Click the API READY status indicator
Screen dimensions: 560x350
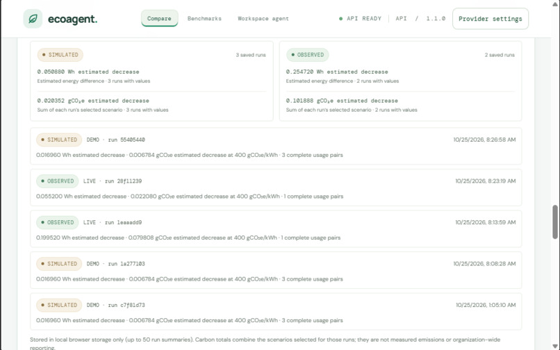(360, 19)
